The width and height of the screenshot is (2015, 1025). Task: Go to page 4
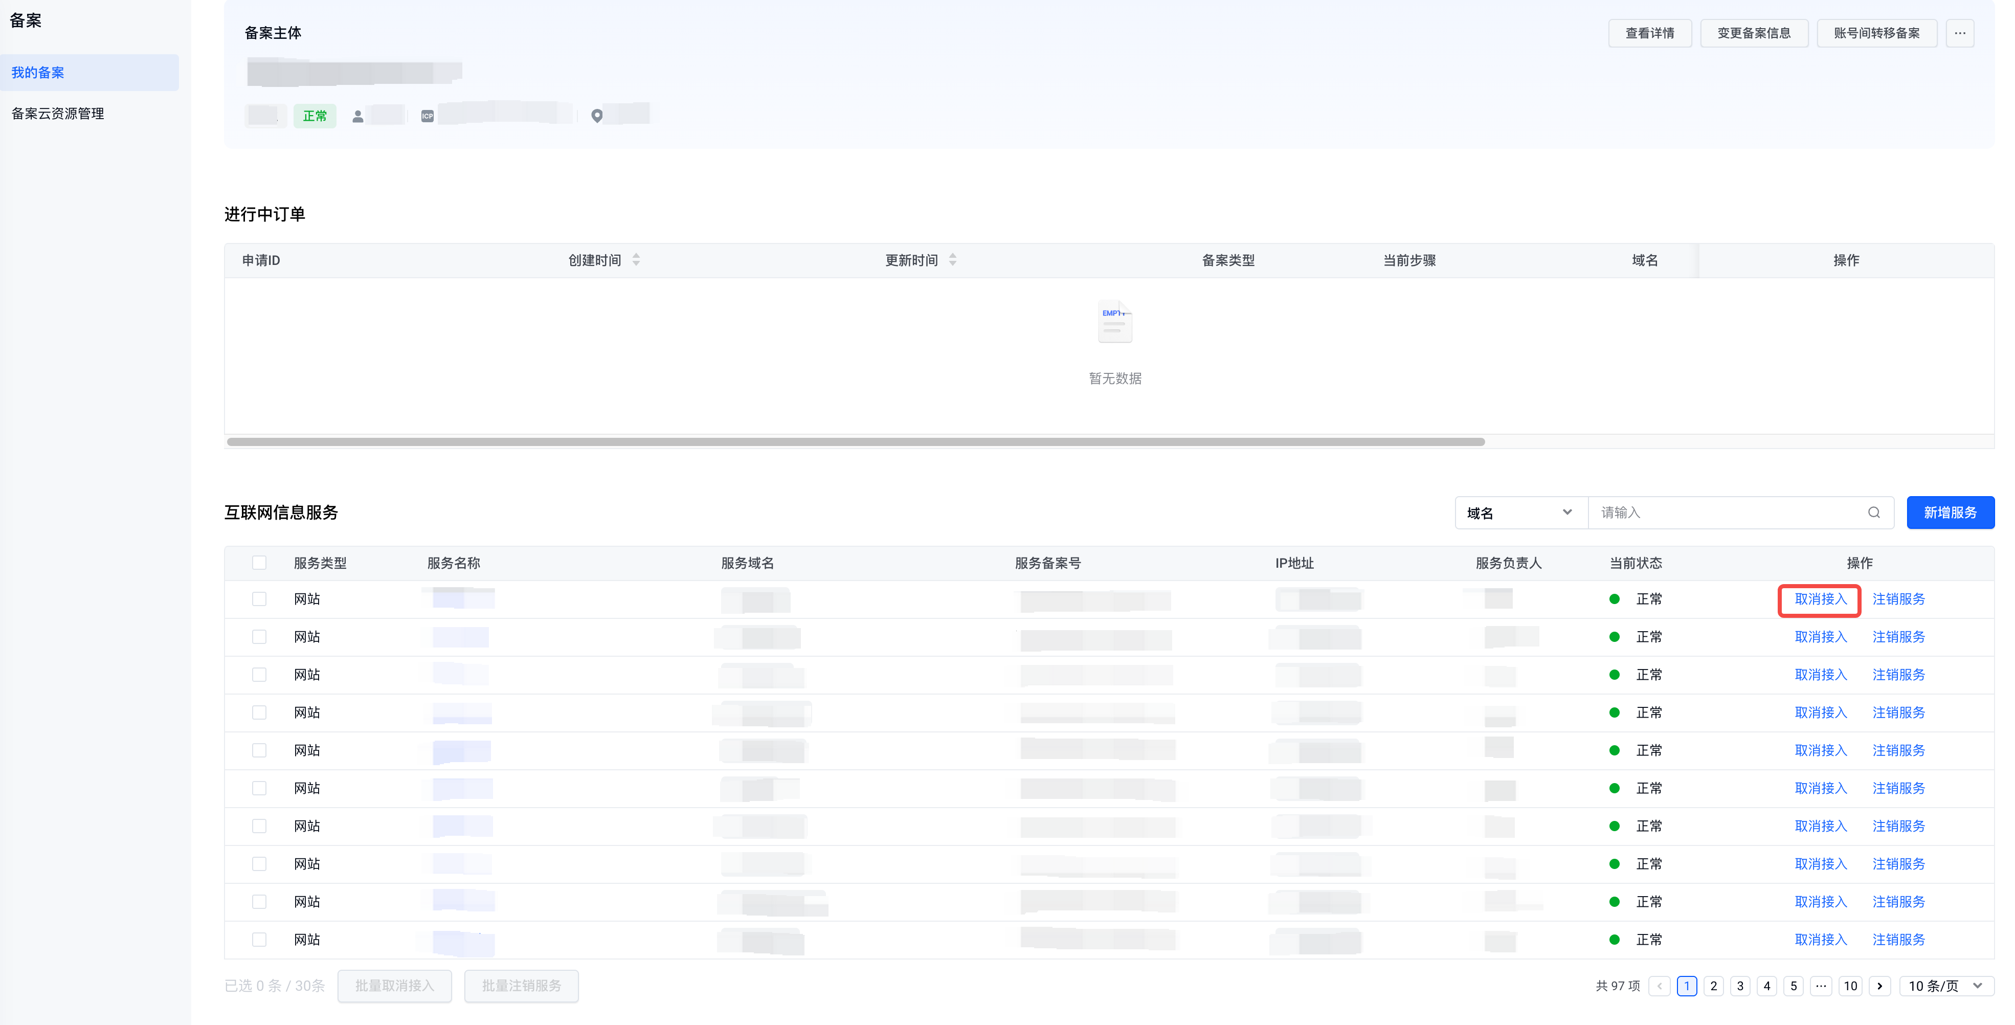click(1766, 986)
